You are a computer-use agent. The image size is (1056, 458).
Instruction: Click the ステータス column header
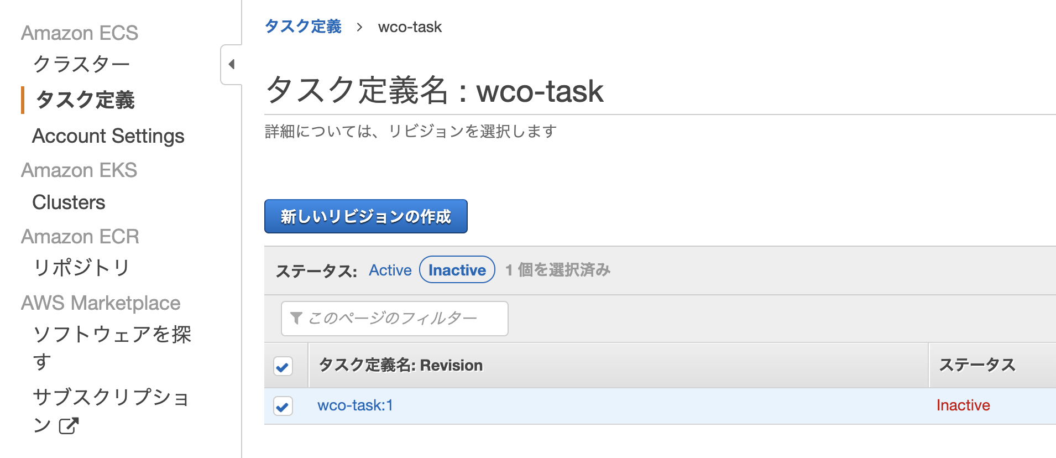tap(977, 365)
